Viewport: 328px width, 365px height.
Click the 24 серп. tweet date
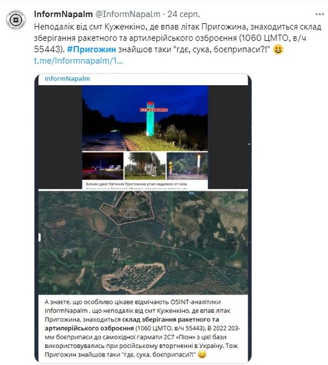coord(183,14)
